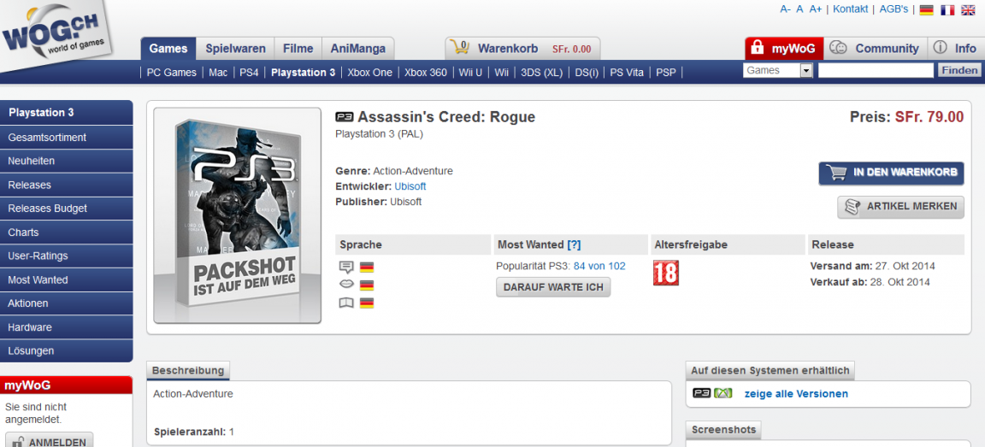Click the Xbox 360 icon under available systems
This screenshot has width=985, height=447.
click(x=723, y=393)
